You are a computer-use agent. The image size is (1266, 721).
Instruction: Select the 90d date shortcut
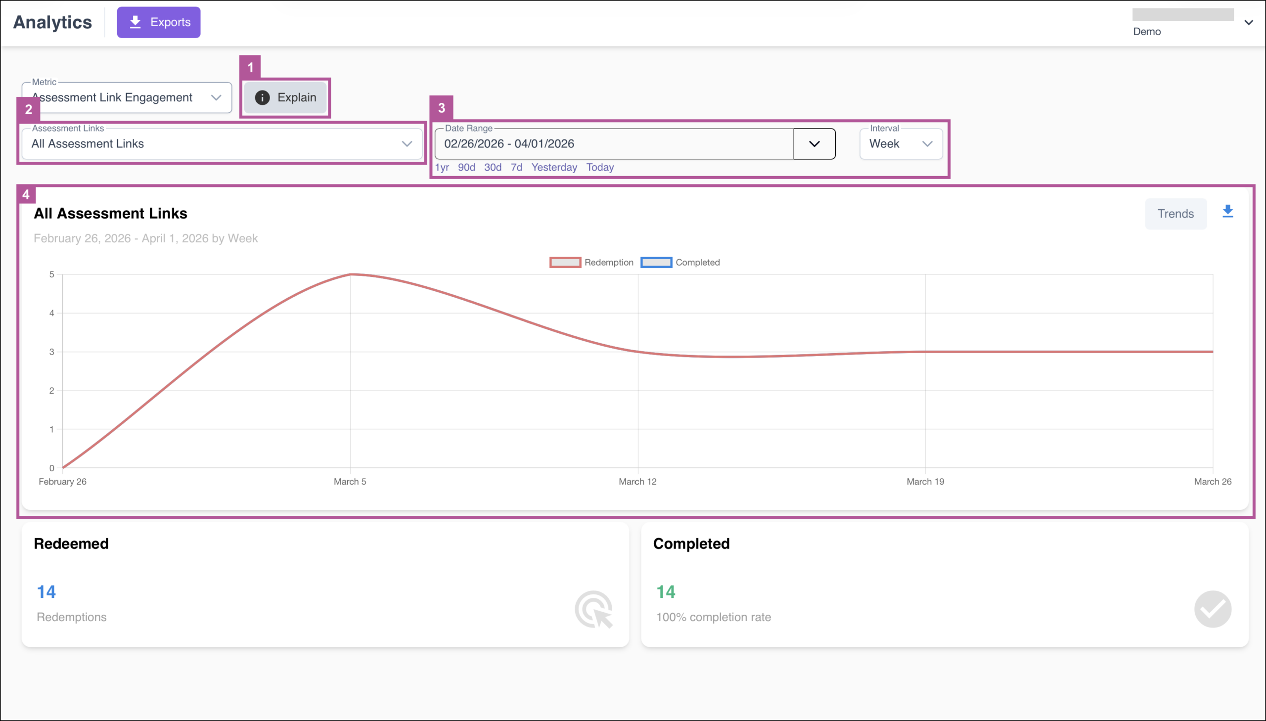(x=466, y=167)
